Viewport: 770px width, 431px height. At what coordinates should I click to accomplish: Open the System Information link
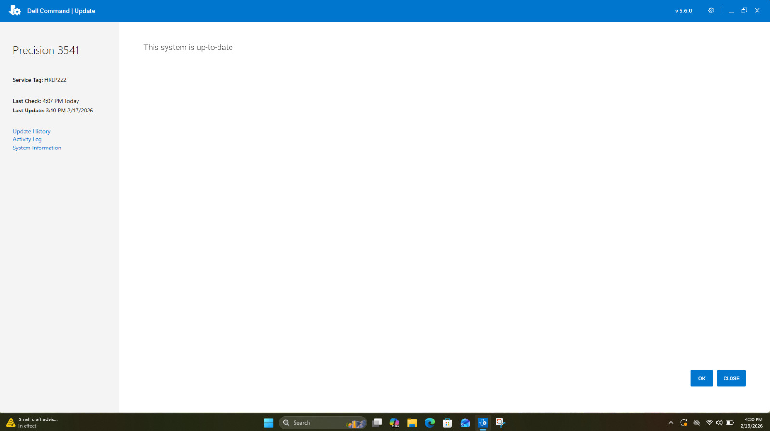37,148
